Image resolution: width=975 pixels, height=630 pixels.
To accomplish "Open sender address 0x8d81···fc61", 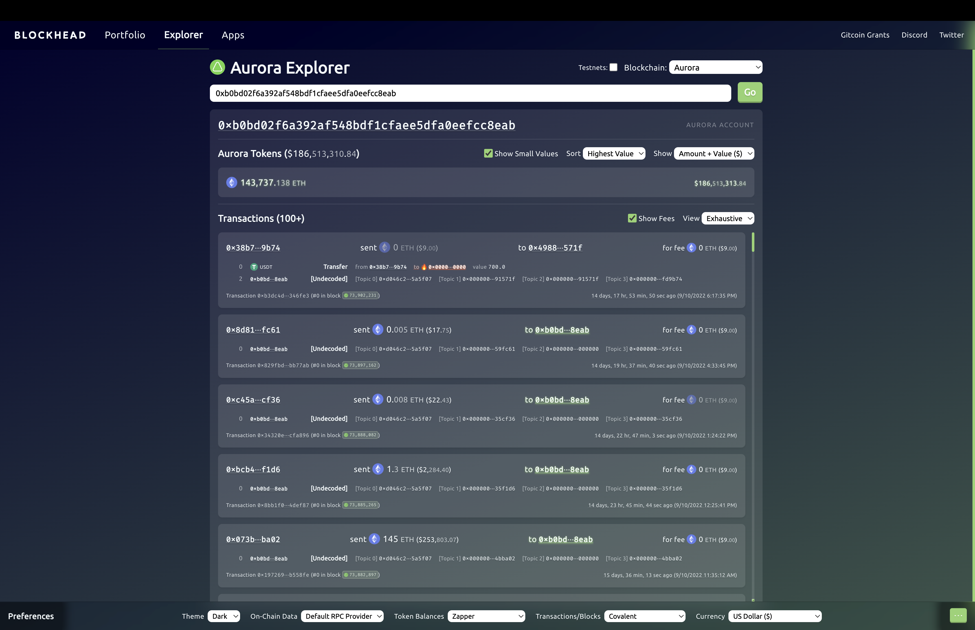I will [x=253, y=330].
